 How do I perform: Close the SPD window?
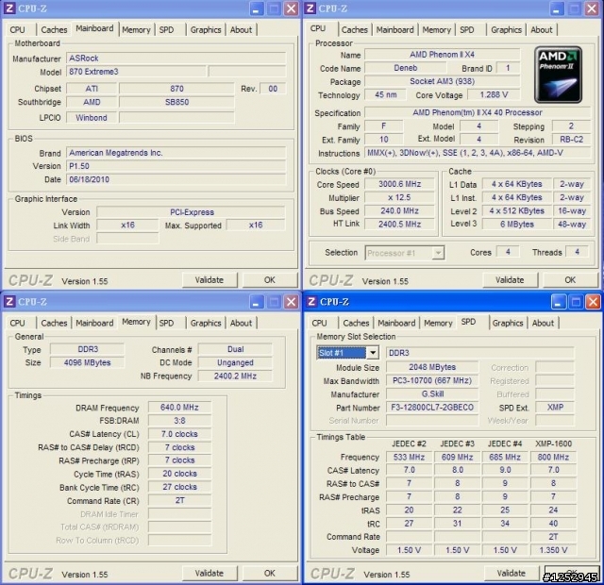point(593,302)
